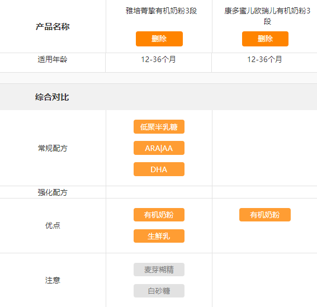Open 有机奶粉 tag under 雅培 column
This screenshot has width=317, height=307.
coord(159,215)
